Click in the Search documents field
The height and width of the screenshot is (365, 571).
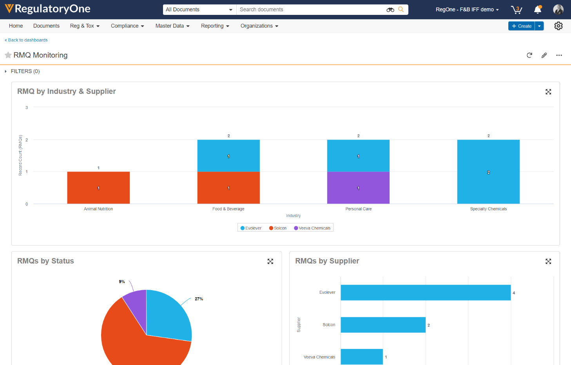[312, 9]
